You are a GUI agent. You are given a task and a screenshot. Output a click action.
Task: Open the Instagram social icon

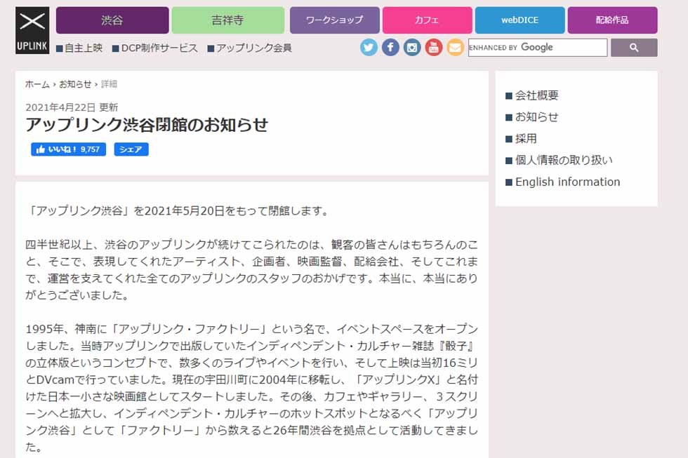[x=412, y=47]
